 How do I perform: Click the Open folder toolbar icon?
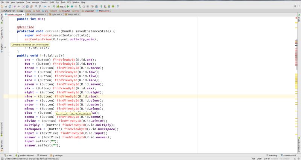coord(2,6)
